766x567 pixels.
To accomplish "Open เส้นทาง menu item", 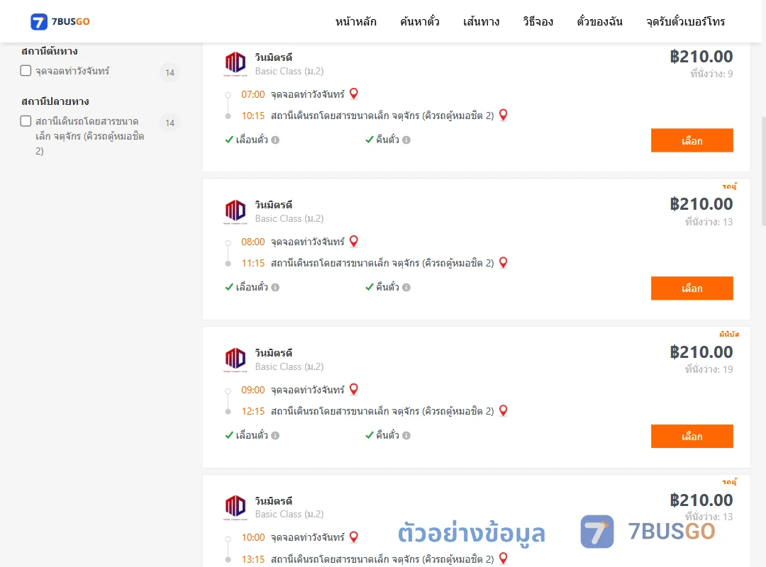I will [x=481, y=21].
